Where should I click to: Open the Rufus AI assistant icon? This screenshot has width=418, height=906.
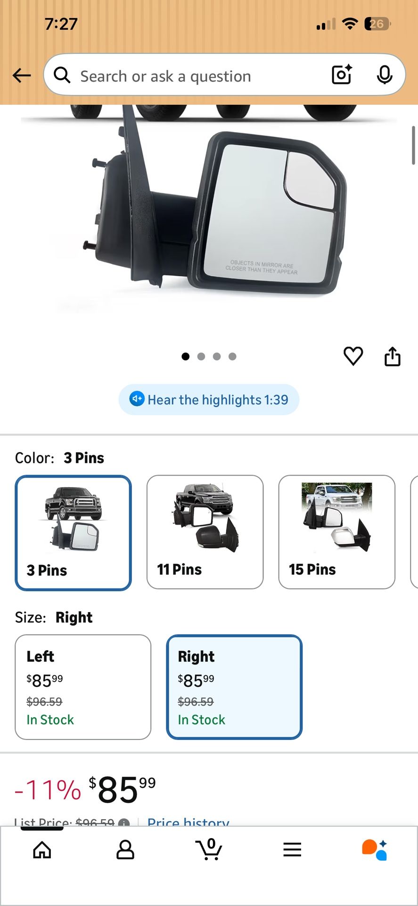[375, 849]
